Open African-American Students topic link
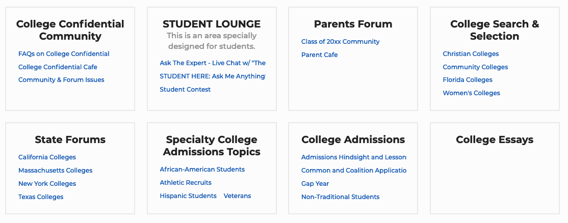The height and width of the screenshot is (223, 568). [x=202, y=170]
